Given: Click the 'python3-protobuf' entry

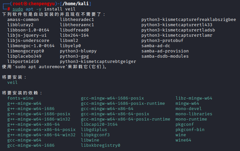Looking at the screenshot, I should pos(162,41).
